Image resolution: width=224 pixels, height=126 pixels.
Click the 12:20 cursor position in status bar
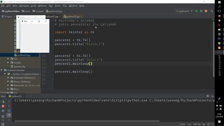(x=182, y=124)
